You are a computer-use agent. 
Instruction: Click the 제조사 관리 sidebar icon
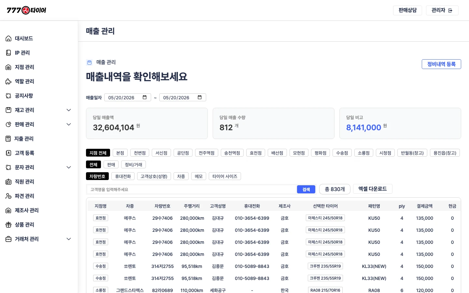(8, 210)
